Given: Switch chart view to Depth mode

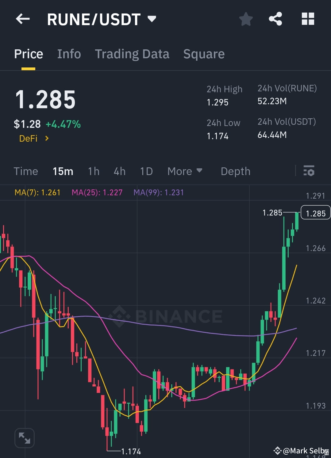Looking at the screenshot, I should tap(235, 171).
